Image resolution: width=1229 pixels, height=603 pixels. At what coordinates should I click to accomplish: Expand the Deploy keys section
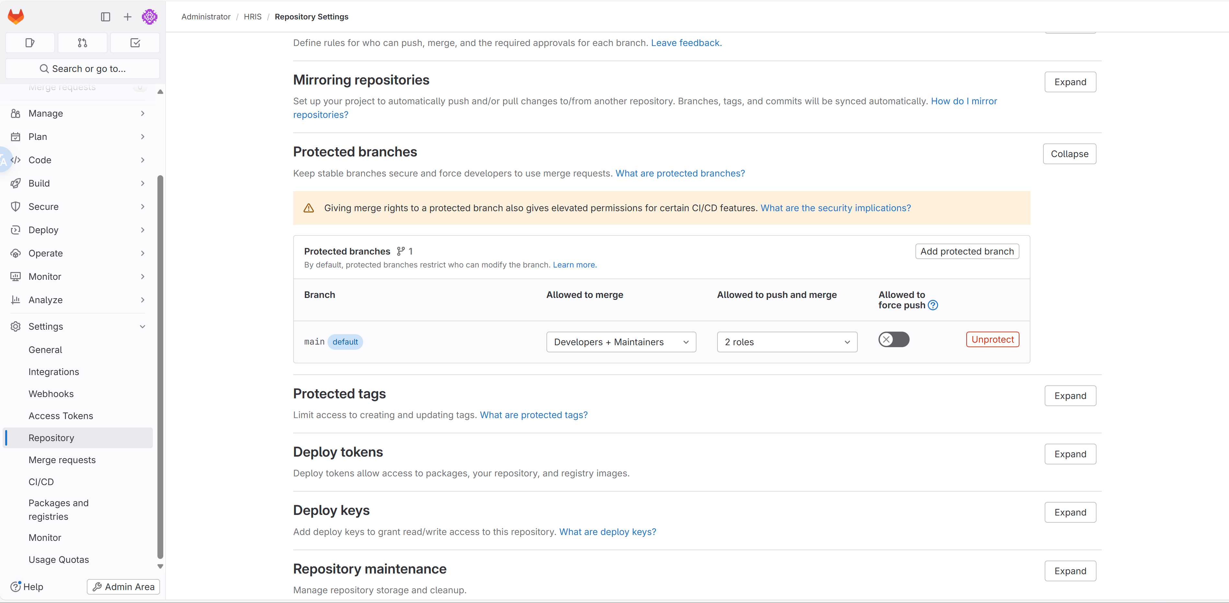click(1070, 512)
